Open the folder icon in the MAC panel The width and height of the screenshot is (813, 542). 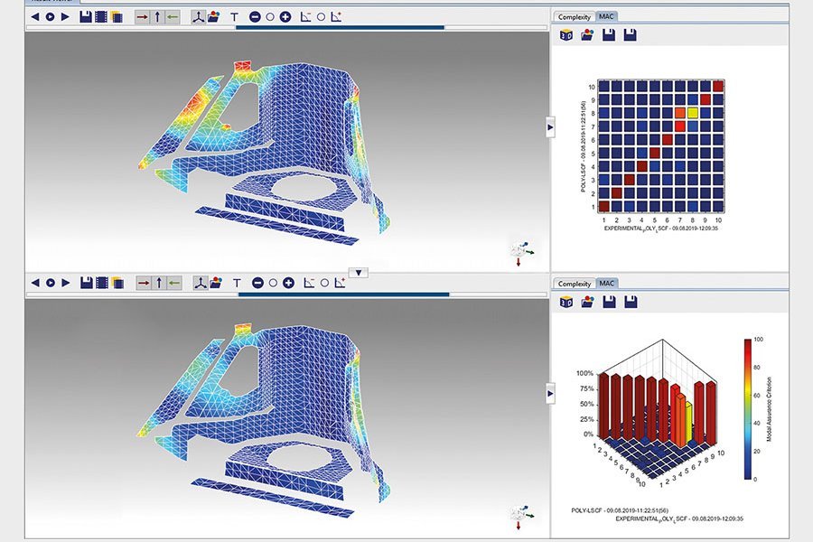pyautogui.click(x=588, y=34)
